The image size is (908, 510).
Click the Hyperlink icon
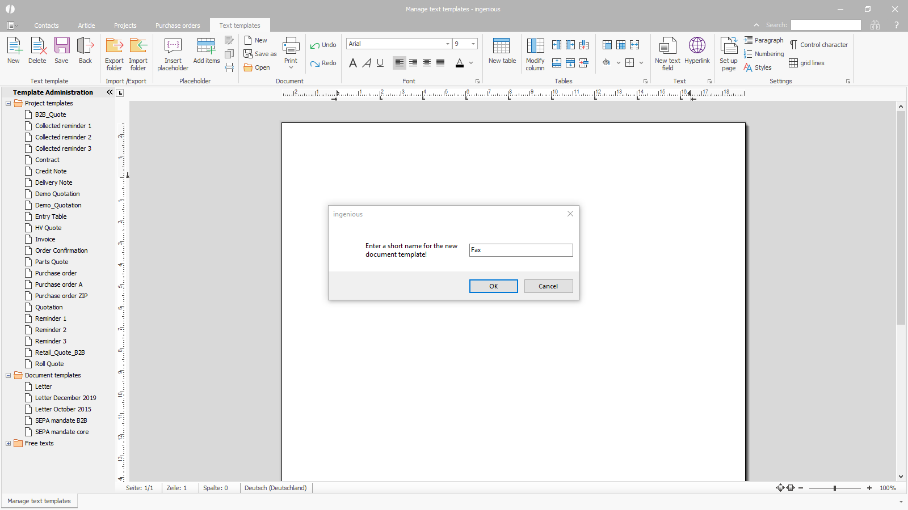point(697,46)
